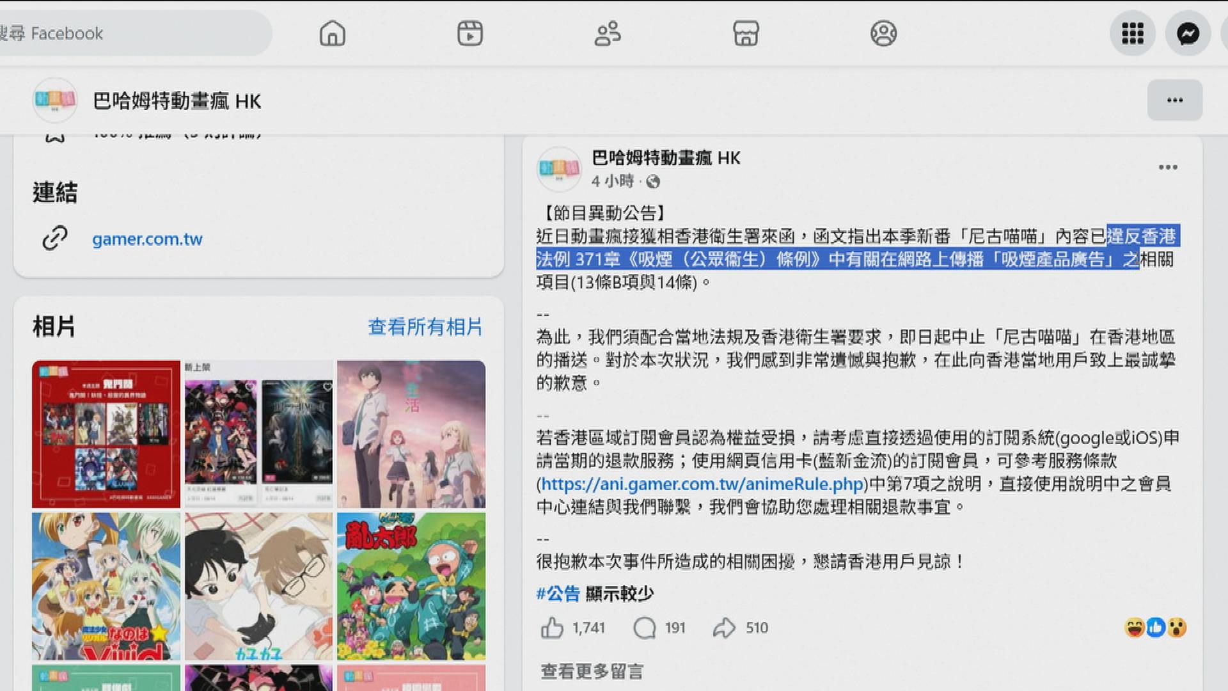The width and height of the screenshot is (1228, 691).
Task: Open Messenger chats
Action: coord(1188,33)
